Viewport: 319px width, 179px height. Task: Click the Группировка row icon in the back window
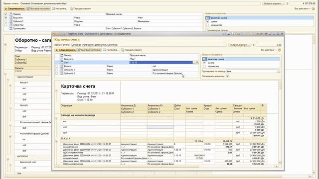(x=11, y=29)
